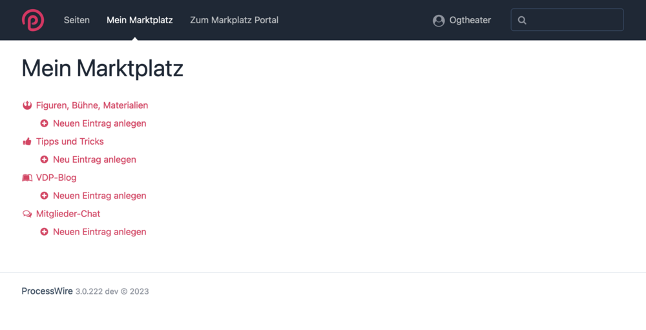This screenshot has width=646, height=330.
Task: Click the plus icon under Figuren, Bühne, Materialien
Action: (x=44, y=123)
